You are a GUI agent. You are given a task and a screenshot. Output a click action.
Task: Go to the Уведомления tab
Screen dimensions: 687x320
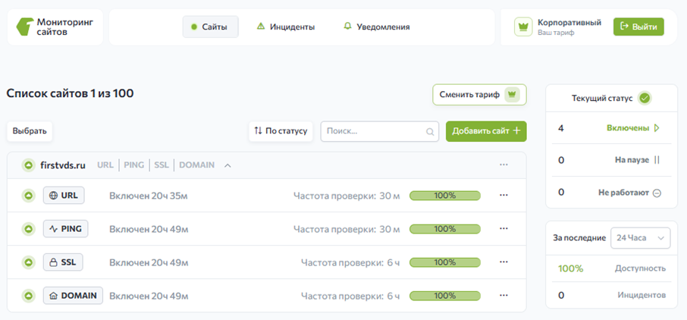click(377, 27)
